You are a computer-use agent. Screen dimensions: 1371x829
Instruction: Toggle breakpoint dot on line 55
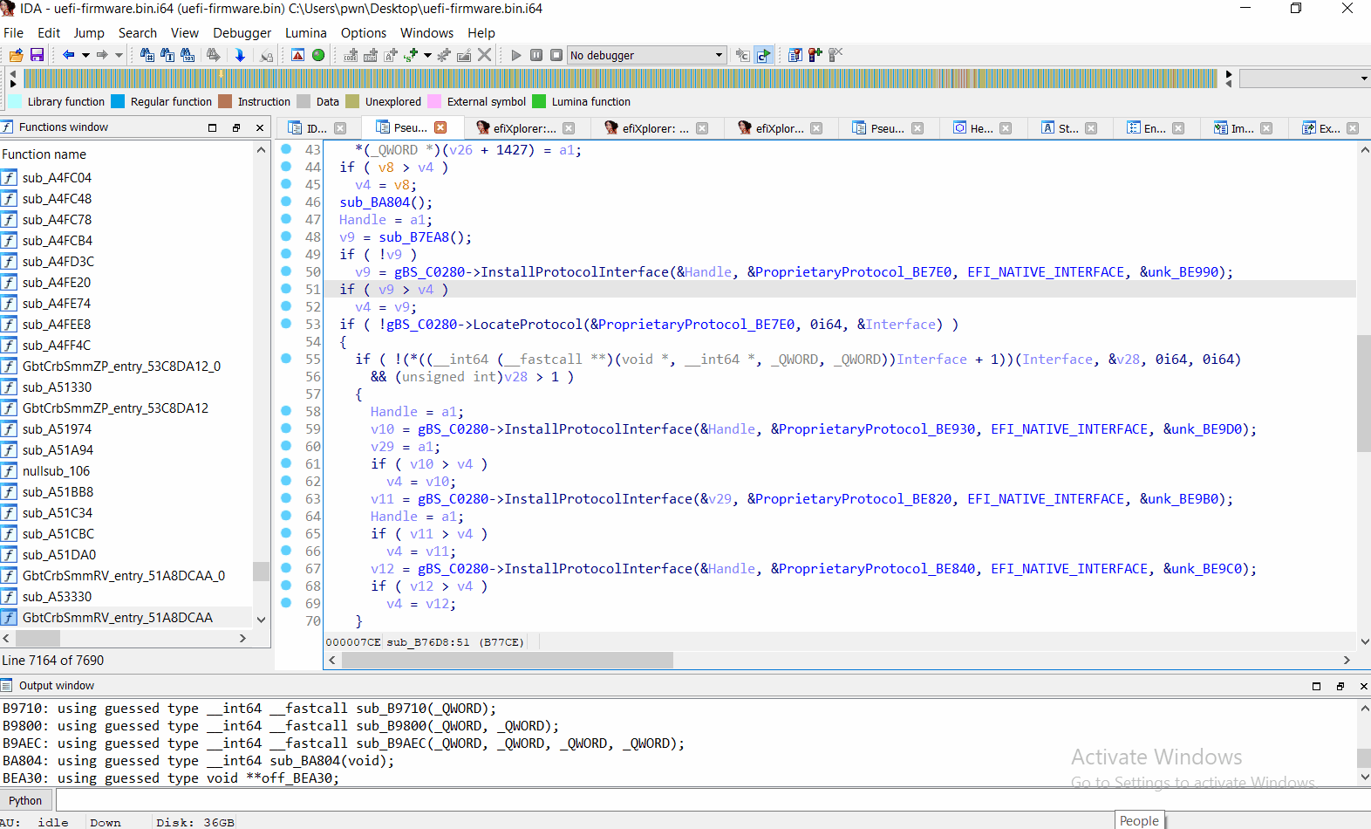(x=286, y=359)
